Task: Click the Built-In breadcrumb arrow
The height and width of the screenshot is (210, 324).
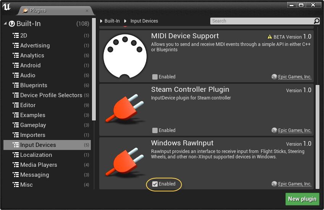Action: tap(102, 21)
